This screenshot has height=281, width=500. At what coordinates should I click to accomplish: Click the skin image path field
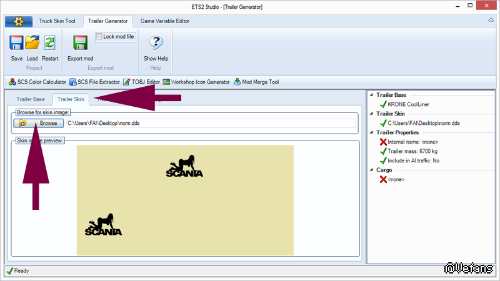click(211, 123)
